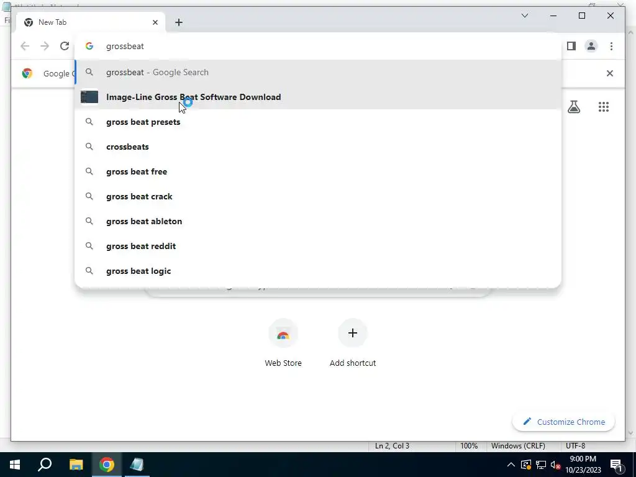Choose the gross beat logic suggestion
Viewport: 636px width, 477px height.
(x=319, y=271)
